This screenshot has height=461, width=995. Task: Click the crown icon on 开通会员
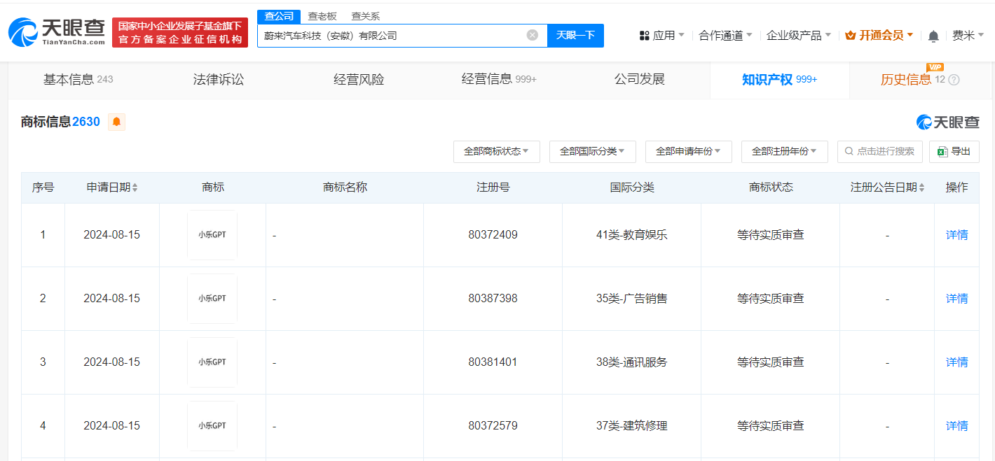849,34
